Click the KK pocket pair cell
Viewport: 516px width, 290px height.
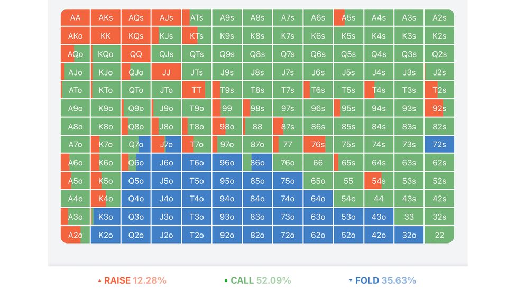106,36
